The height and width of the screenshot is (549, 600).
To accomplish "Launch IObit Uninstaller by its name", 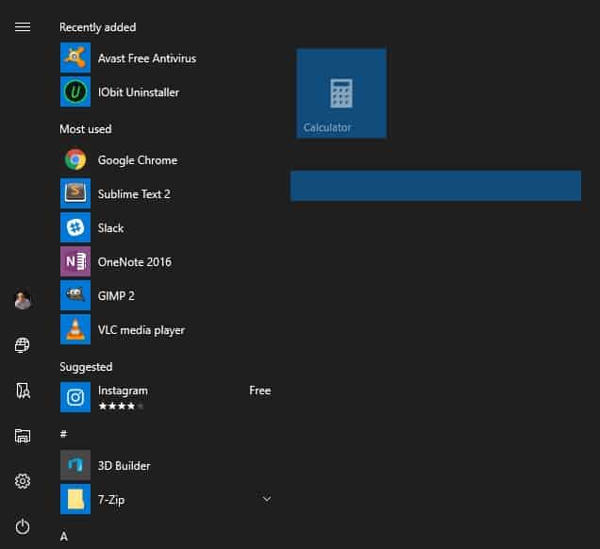I will point(139,92).
